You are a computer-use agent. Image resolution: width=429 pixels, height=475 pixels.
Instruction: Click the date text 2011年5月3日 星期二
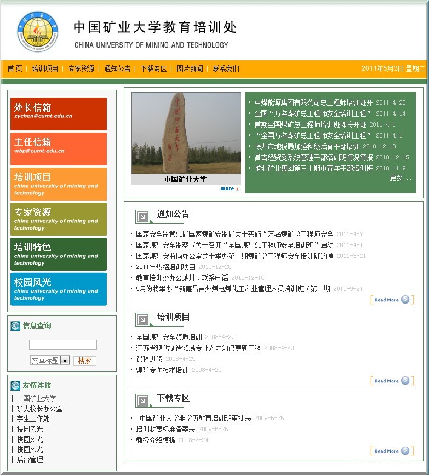pyautogui.click(x=393, y=68)
